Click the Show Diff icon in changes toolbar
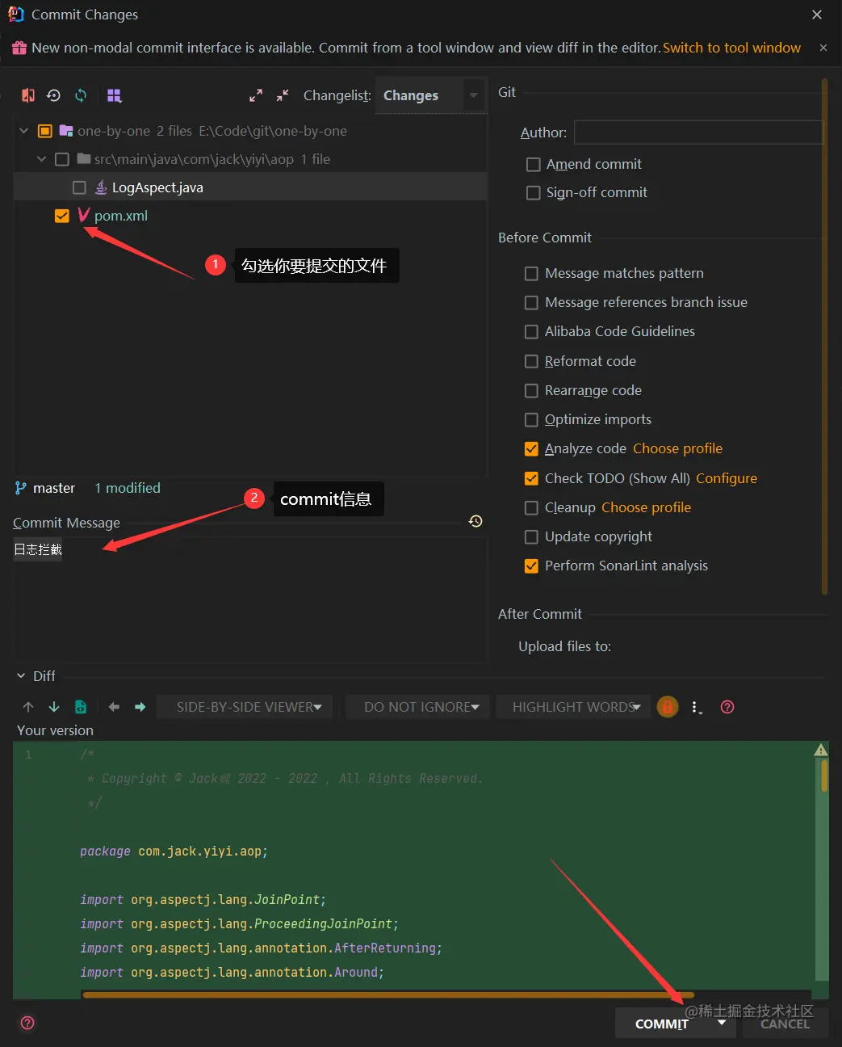This screenshot has height=1047, width=842. tap(28, 95)
